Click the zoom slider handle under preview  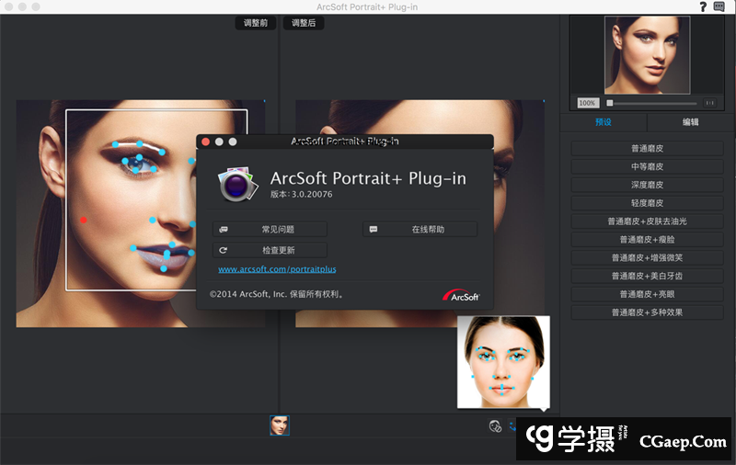coord(609,103)
